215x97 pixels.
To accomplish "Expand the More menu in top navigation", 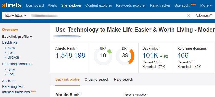I will [206, 5].
